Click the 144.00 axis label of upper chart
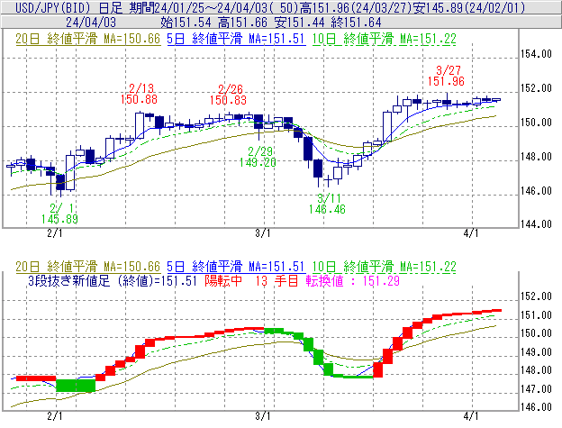The width and height of the screenshot is (562, 428). click(536, 224)
